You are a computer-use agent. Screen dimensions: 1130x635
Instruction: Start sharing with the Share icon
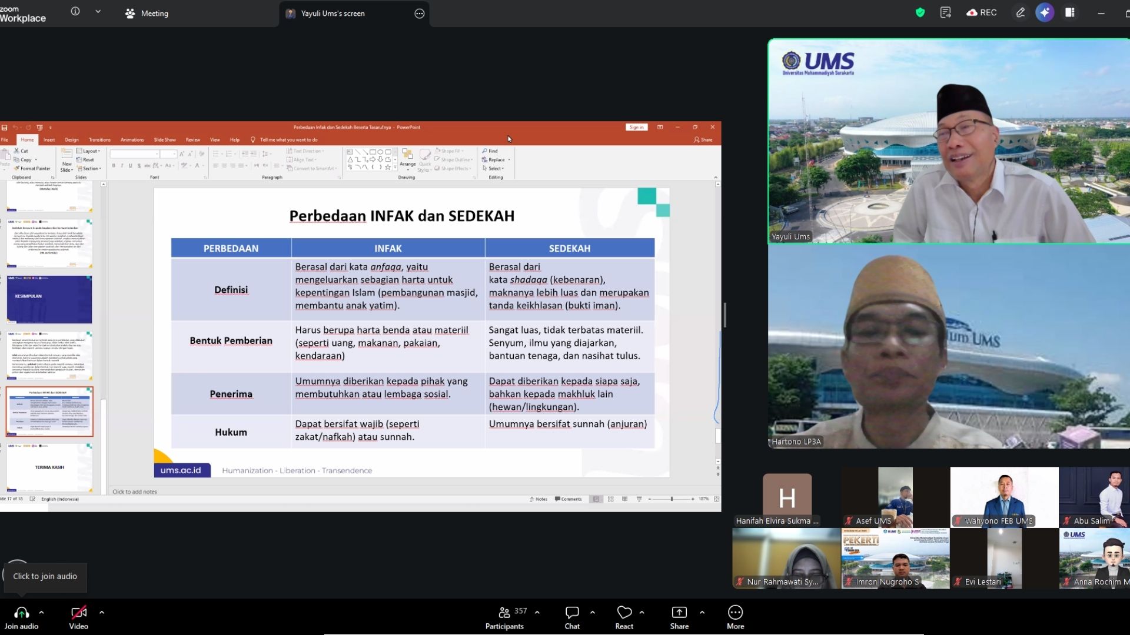(679, 617)
